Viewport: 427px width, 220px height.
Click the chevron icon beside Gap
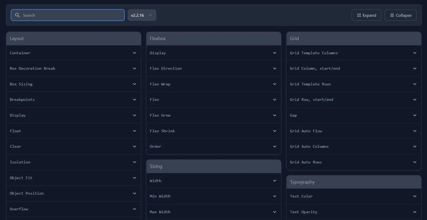[x=415, y=115]
